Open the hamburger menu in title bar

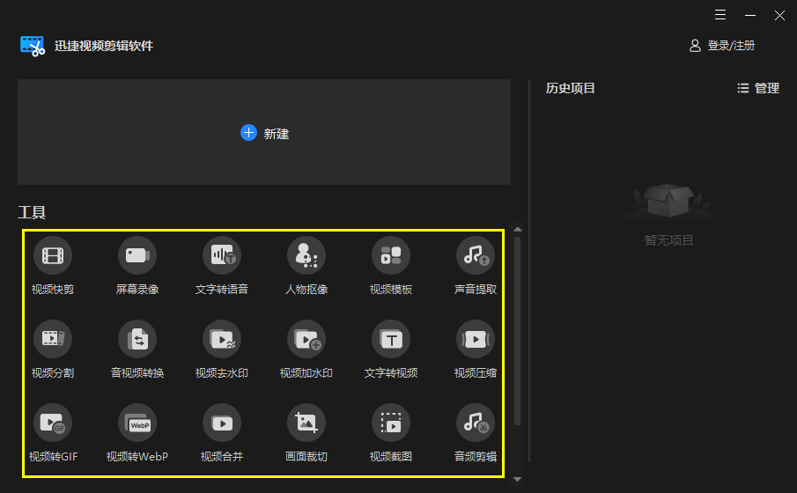(720, 15)
